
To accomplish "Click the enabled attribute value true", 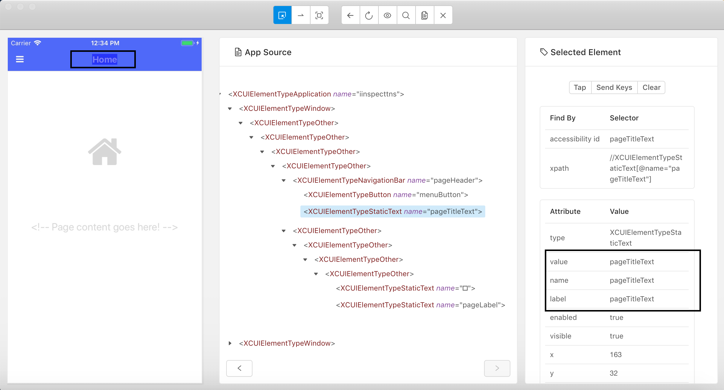I will pos(617,318).
